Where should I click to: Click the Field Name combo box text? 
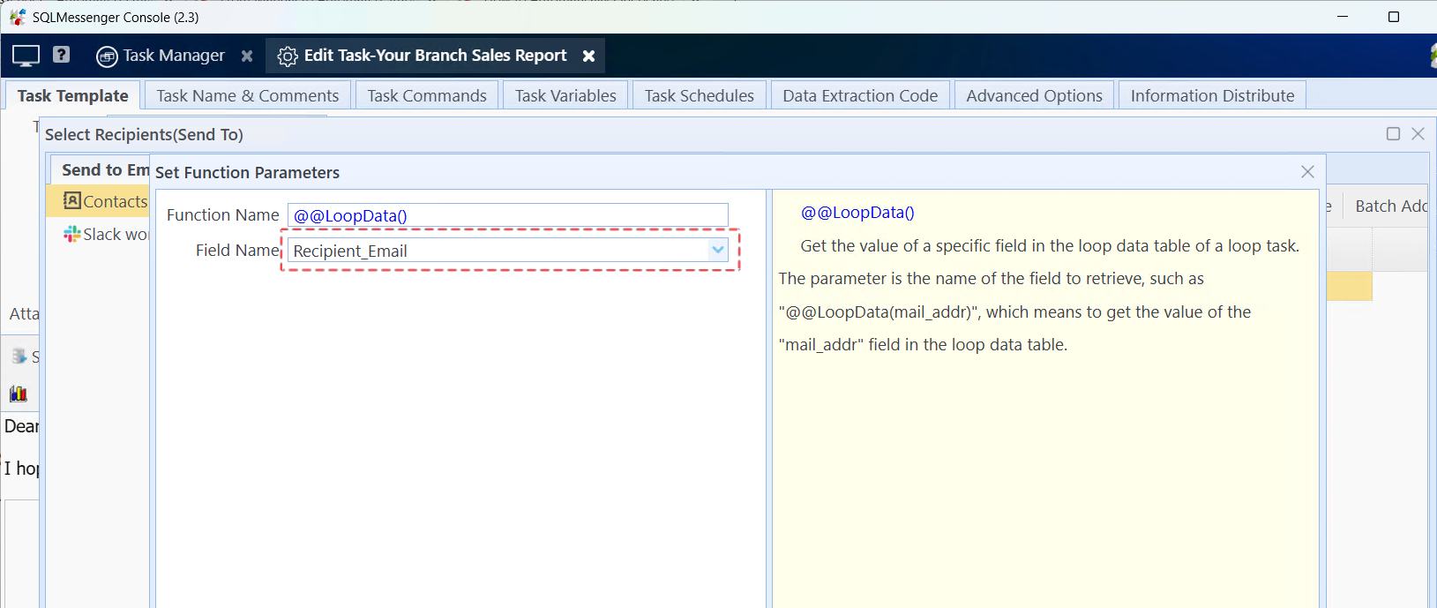pos(498,251)
